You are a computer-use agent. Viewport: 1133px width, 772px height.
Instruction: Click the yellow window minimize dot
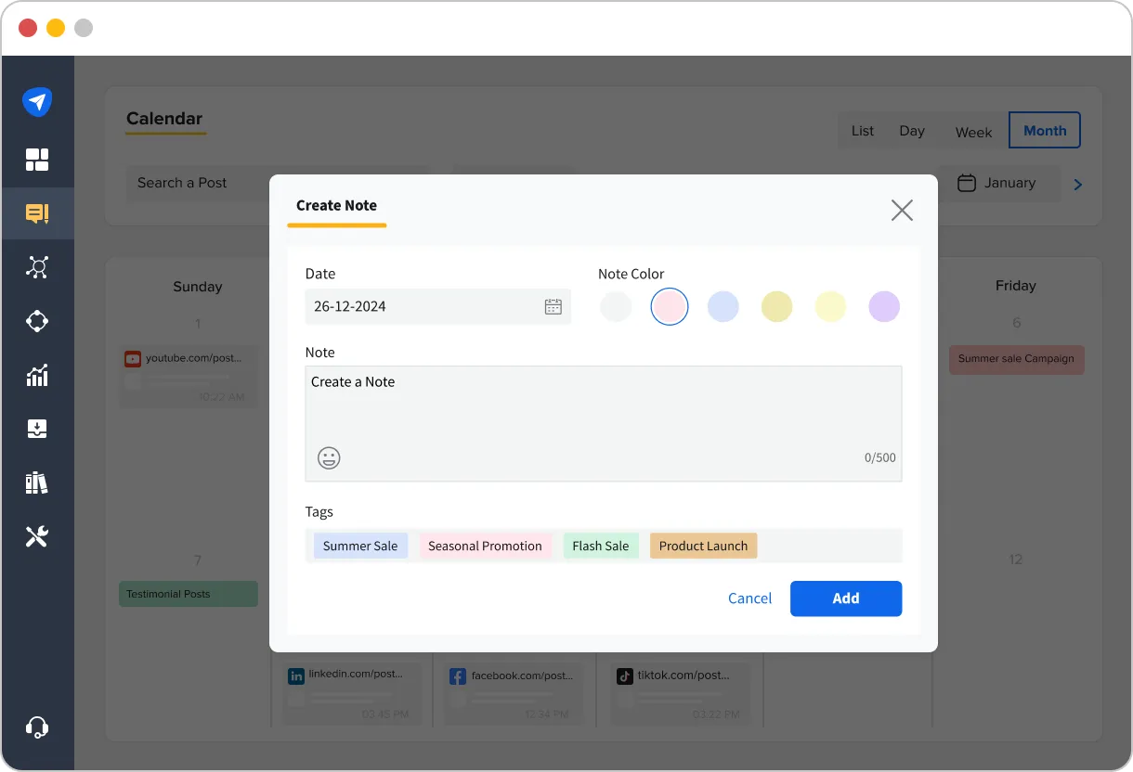[56, 28]
